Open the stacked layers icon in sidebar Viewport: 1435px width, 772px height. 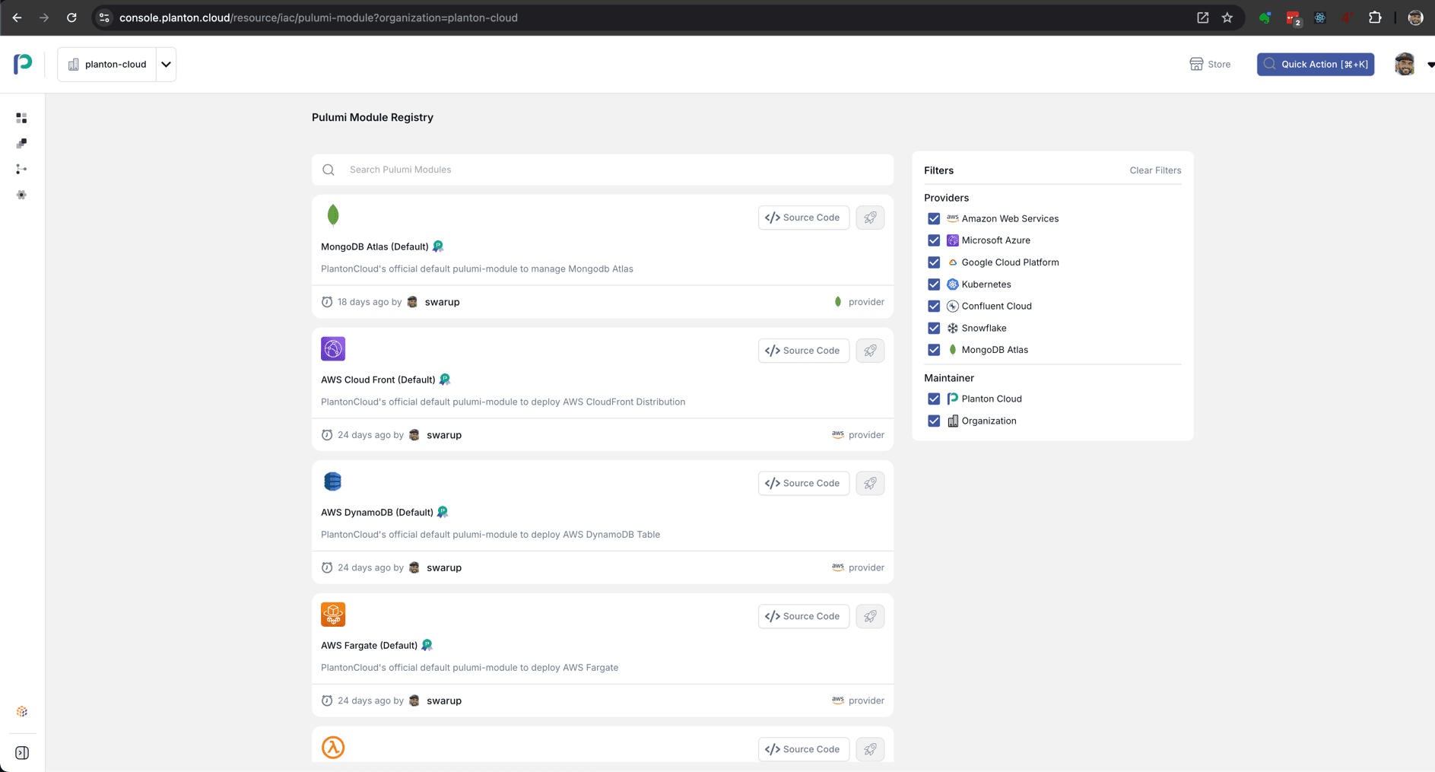click(21, 144)
